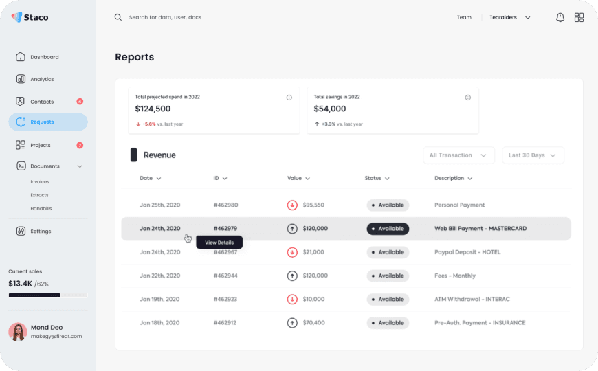Click red down arrow icon for $95,550
598x371 pixels.
click(292, 205)
